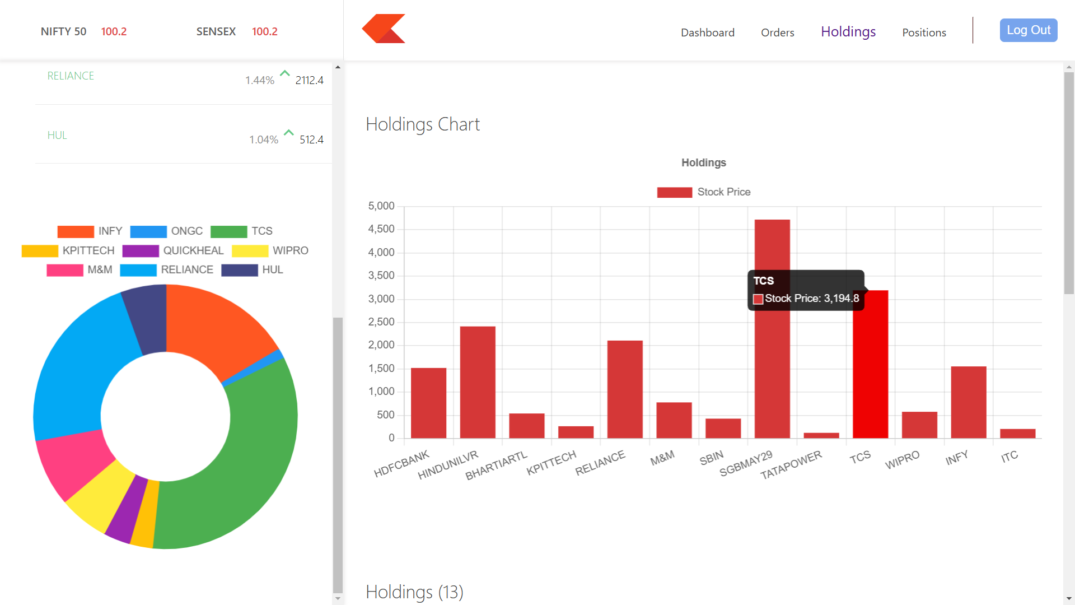Click the yellow WIPRO doughnut segment

coord(101,499)
